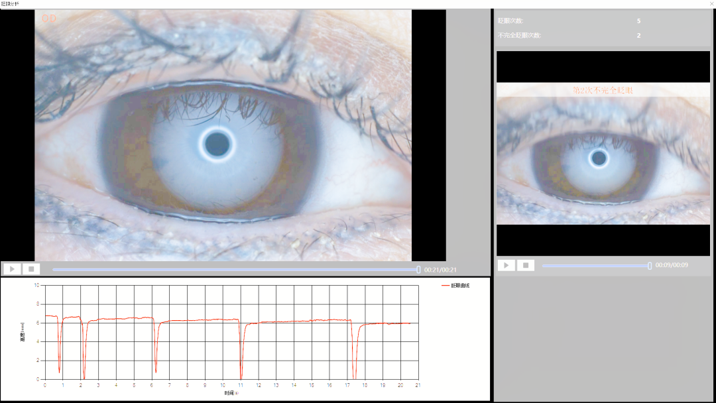Click the blink count value 5
This screenshot has height=403, width=716.
tap(638, 21)
